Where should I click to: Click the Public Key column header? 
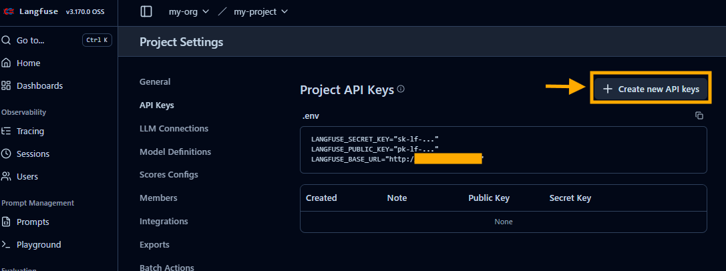[489, 198]
